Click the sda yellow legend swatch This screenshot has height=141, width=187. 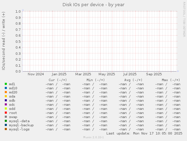pos(6,96)
